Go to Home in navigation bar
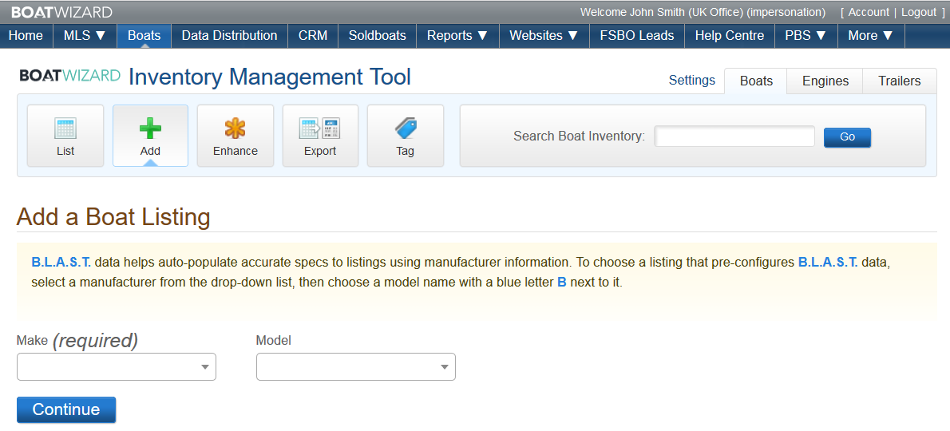The height and width of the screenshot is (431, 950). 26,36
